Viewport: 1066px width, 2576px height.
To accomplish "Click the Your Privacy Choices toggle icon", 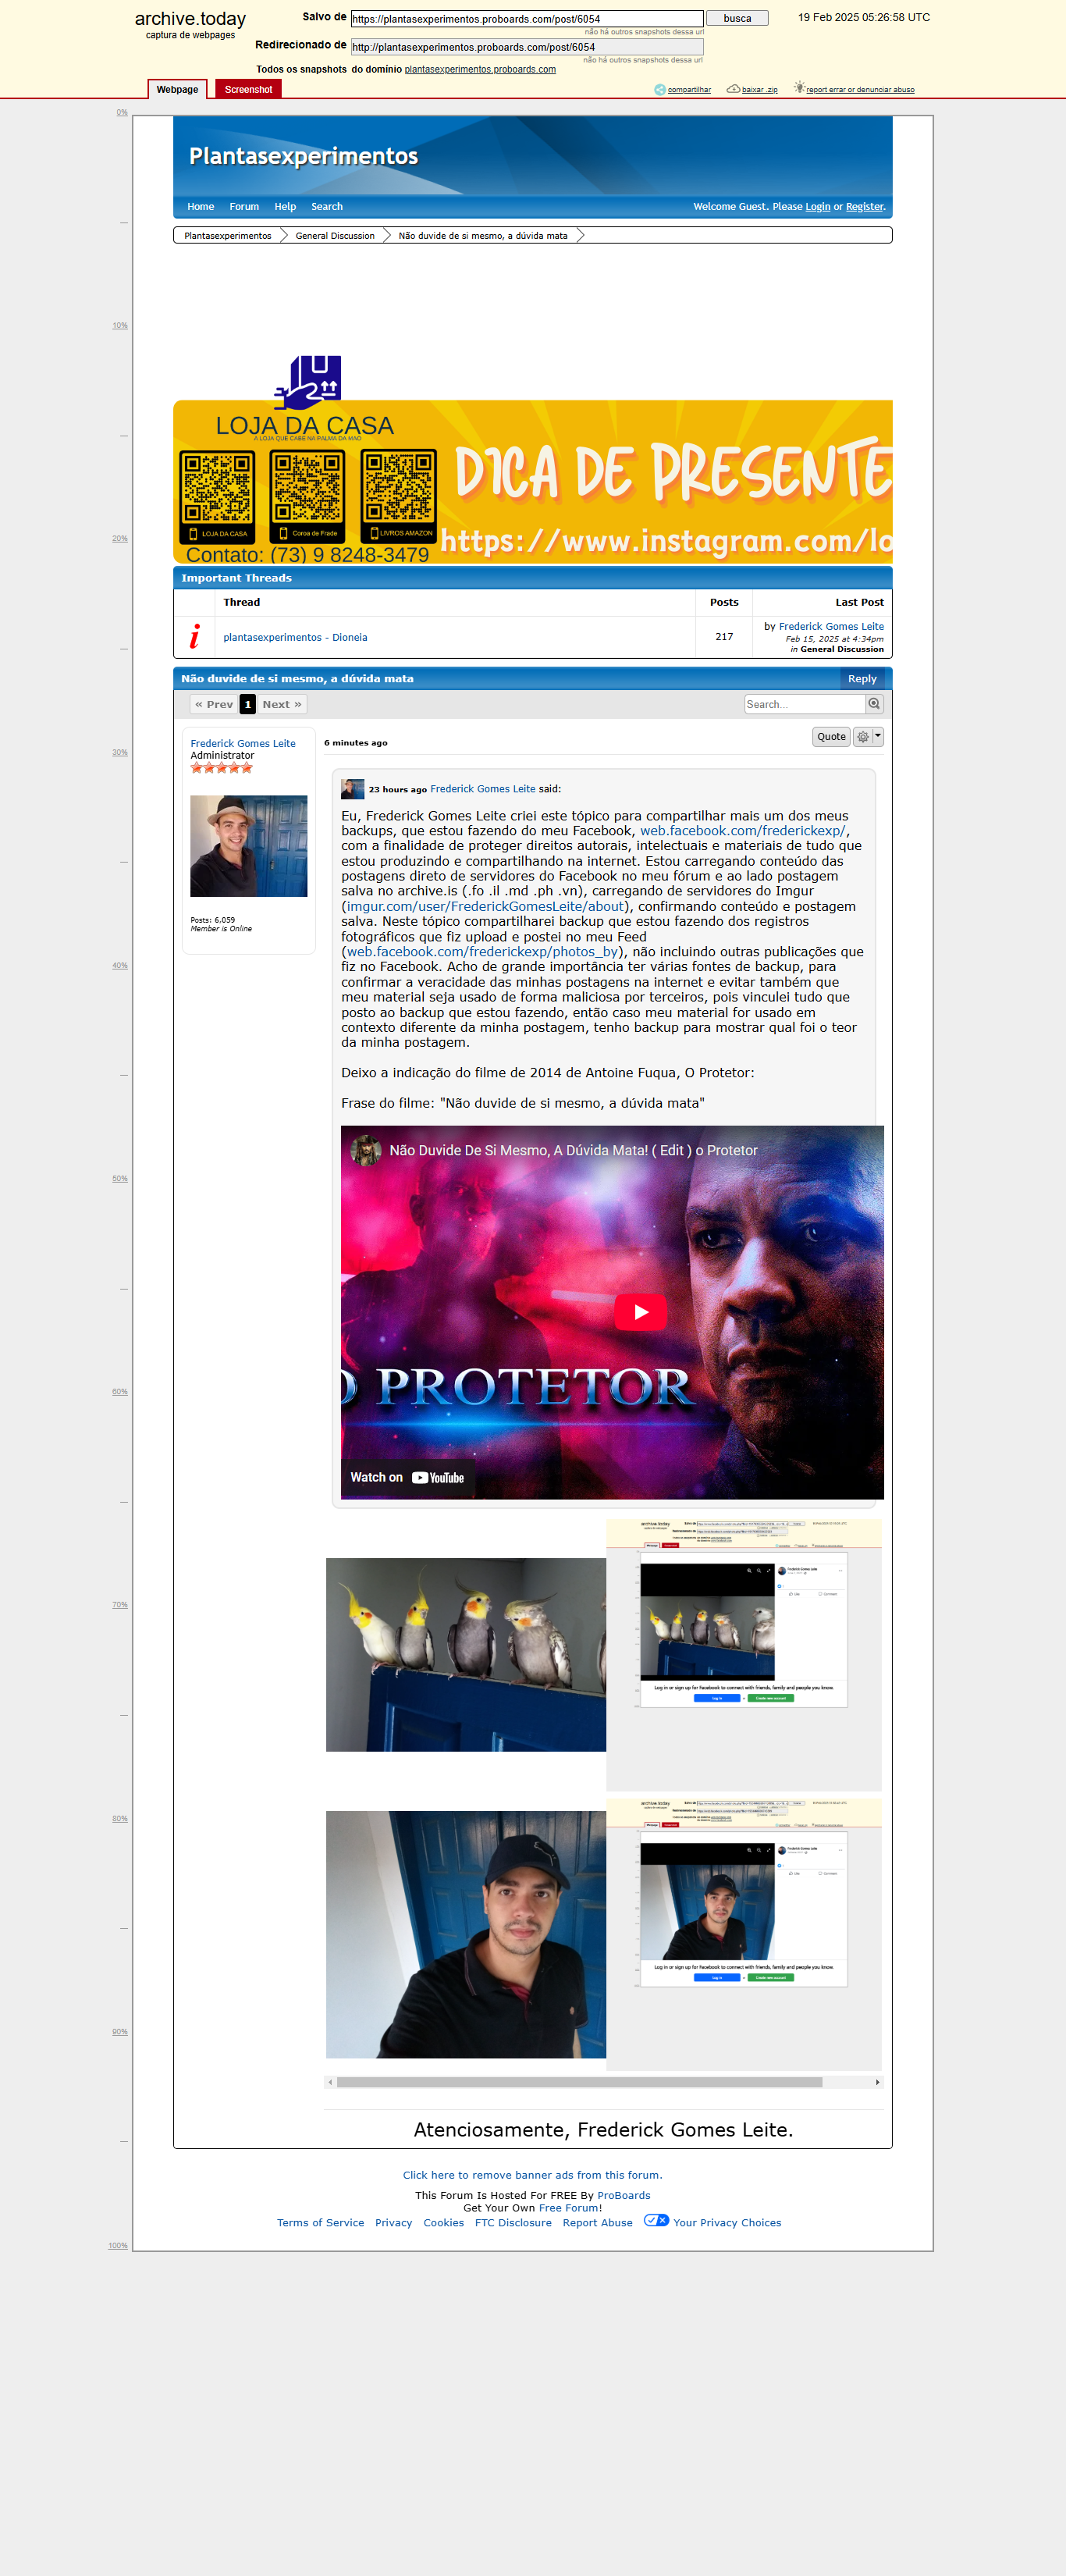I will [x=656, y=2220].
